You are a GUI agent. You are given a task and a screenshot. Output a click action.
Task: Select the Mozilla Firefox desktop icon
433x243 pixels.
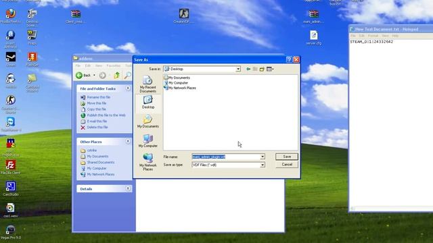(11, 16)
